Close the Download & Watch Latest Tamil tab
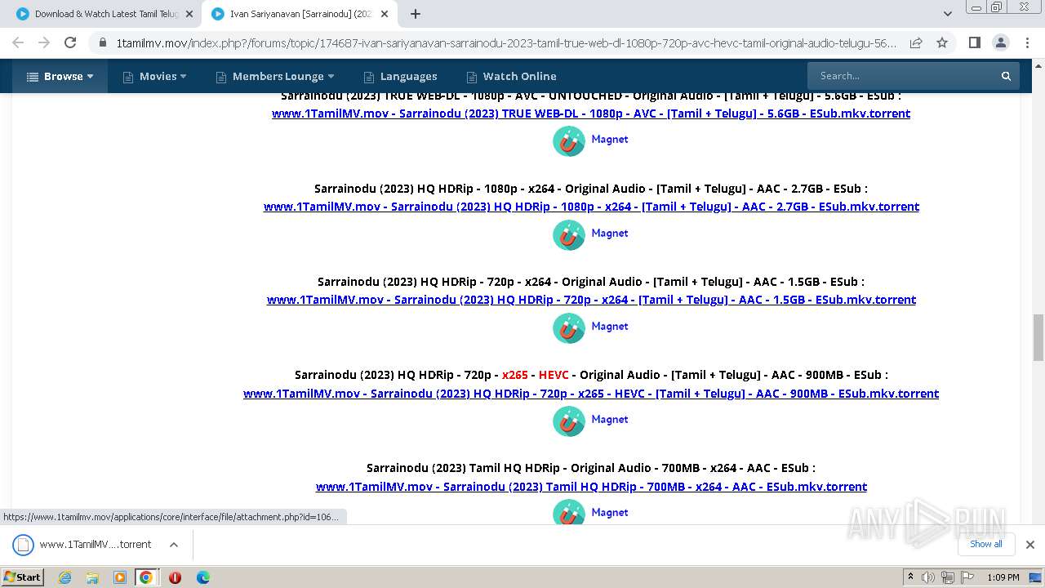Screen dimensions: 1045x588 click(x=189, y=14)
